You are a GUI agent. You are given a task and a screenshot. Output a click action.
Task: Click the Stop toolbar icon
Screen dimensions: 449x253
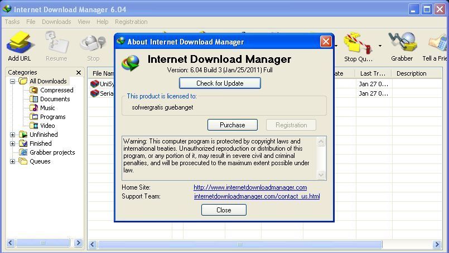[93, 43]
